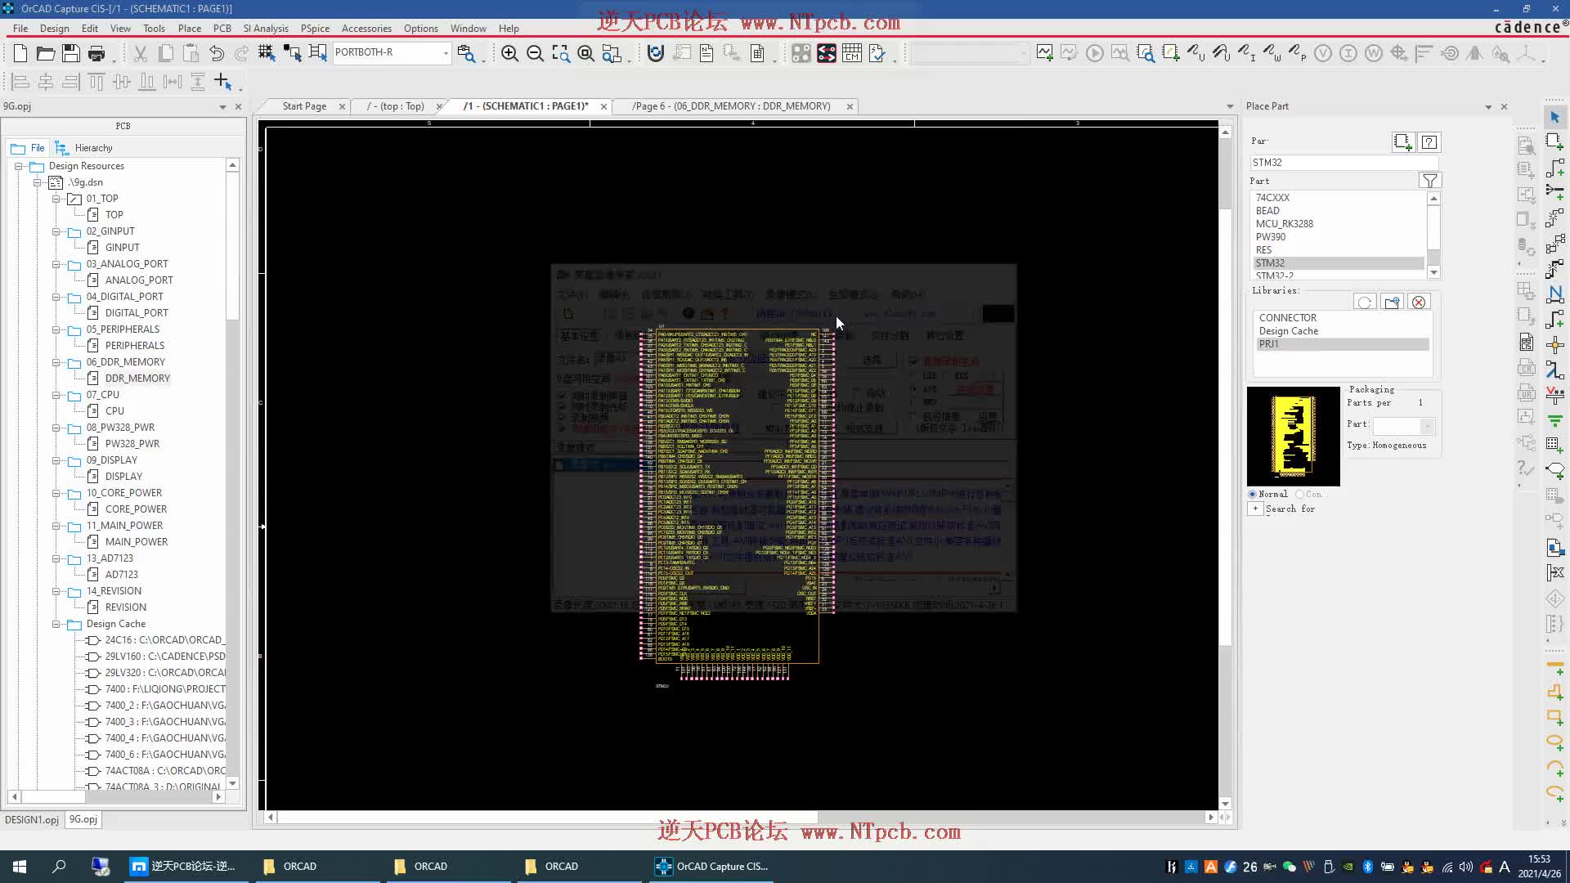1570x883 pixels.
Task: Switch to OrCAD Capture CIS taskbar button
Action: [x=711, y=867]
